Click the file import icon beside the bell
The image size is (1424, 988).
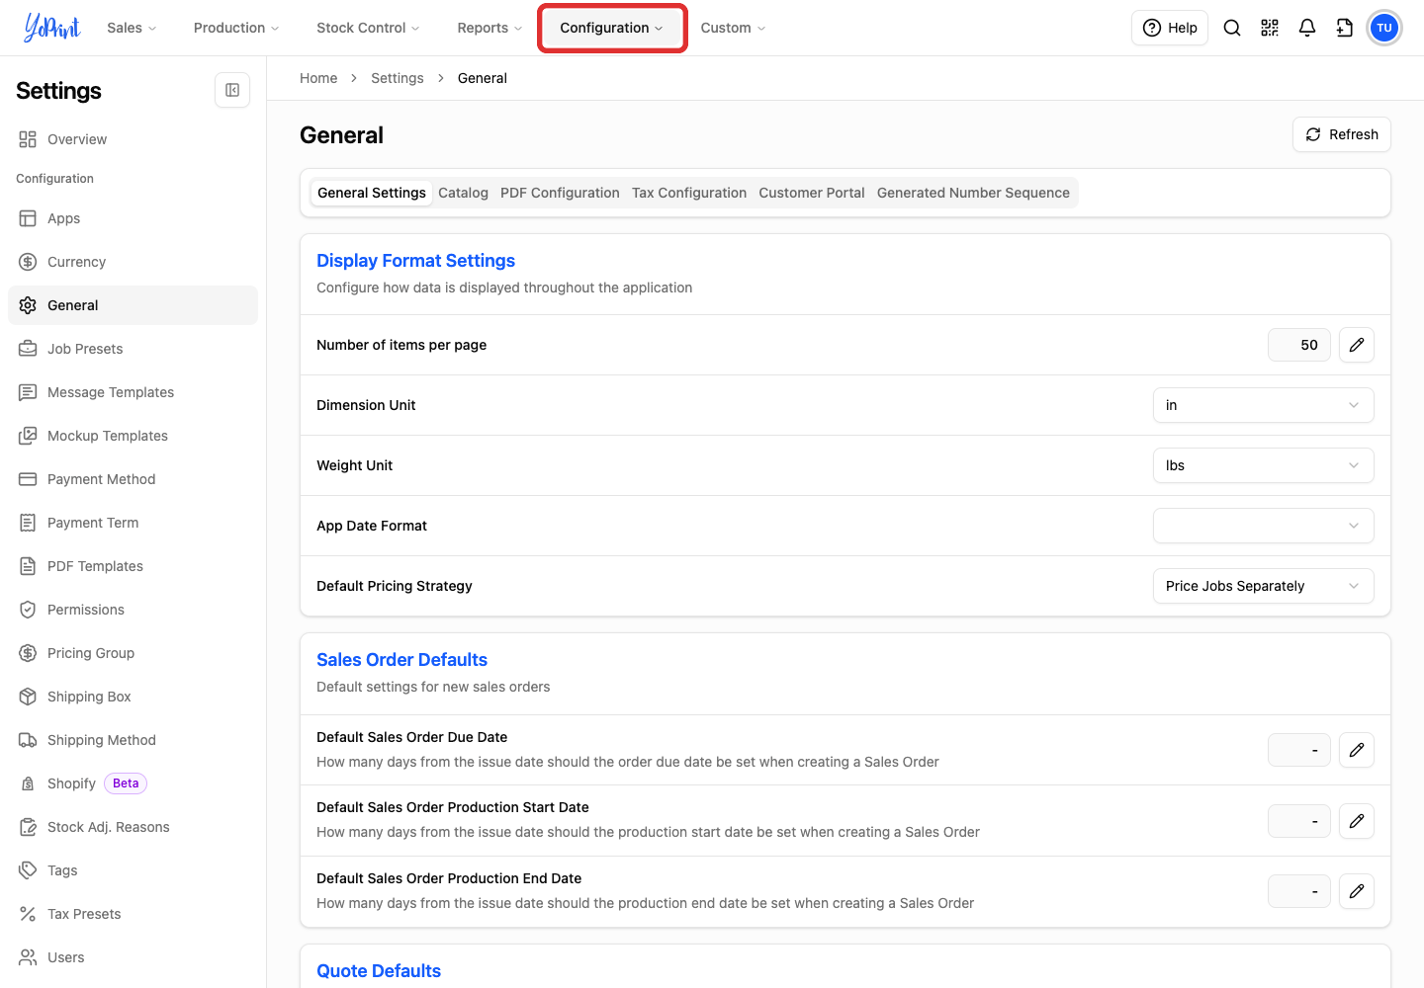[x=1345, y=28]
